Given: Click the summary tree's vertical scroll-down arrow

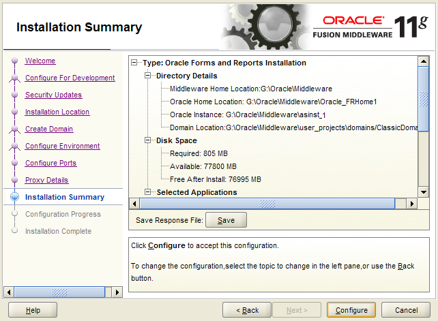Looking at the screenshot, I should click(x=424, y=192).
